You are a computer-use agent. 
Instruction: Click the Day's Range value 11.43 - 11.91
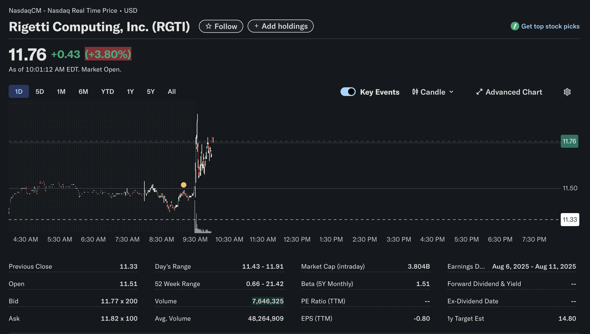pyautogui.click(x=263, y=266)
